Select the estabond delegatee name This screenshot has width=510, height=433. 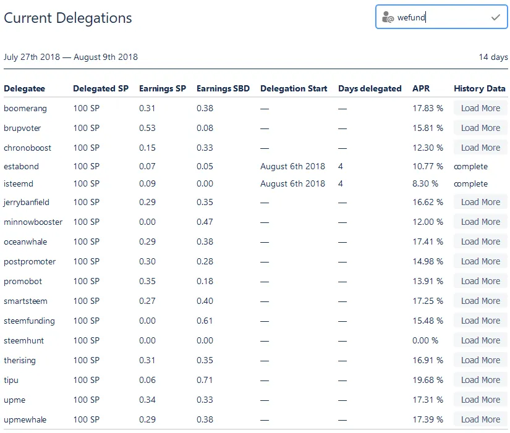tap(21, 166)
